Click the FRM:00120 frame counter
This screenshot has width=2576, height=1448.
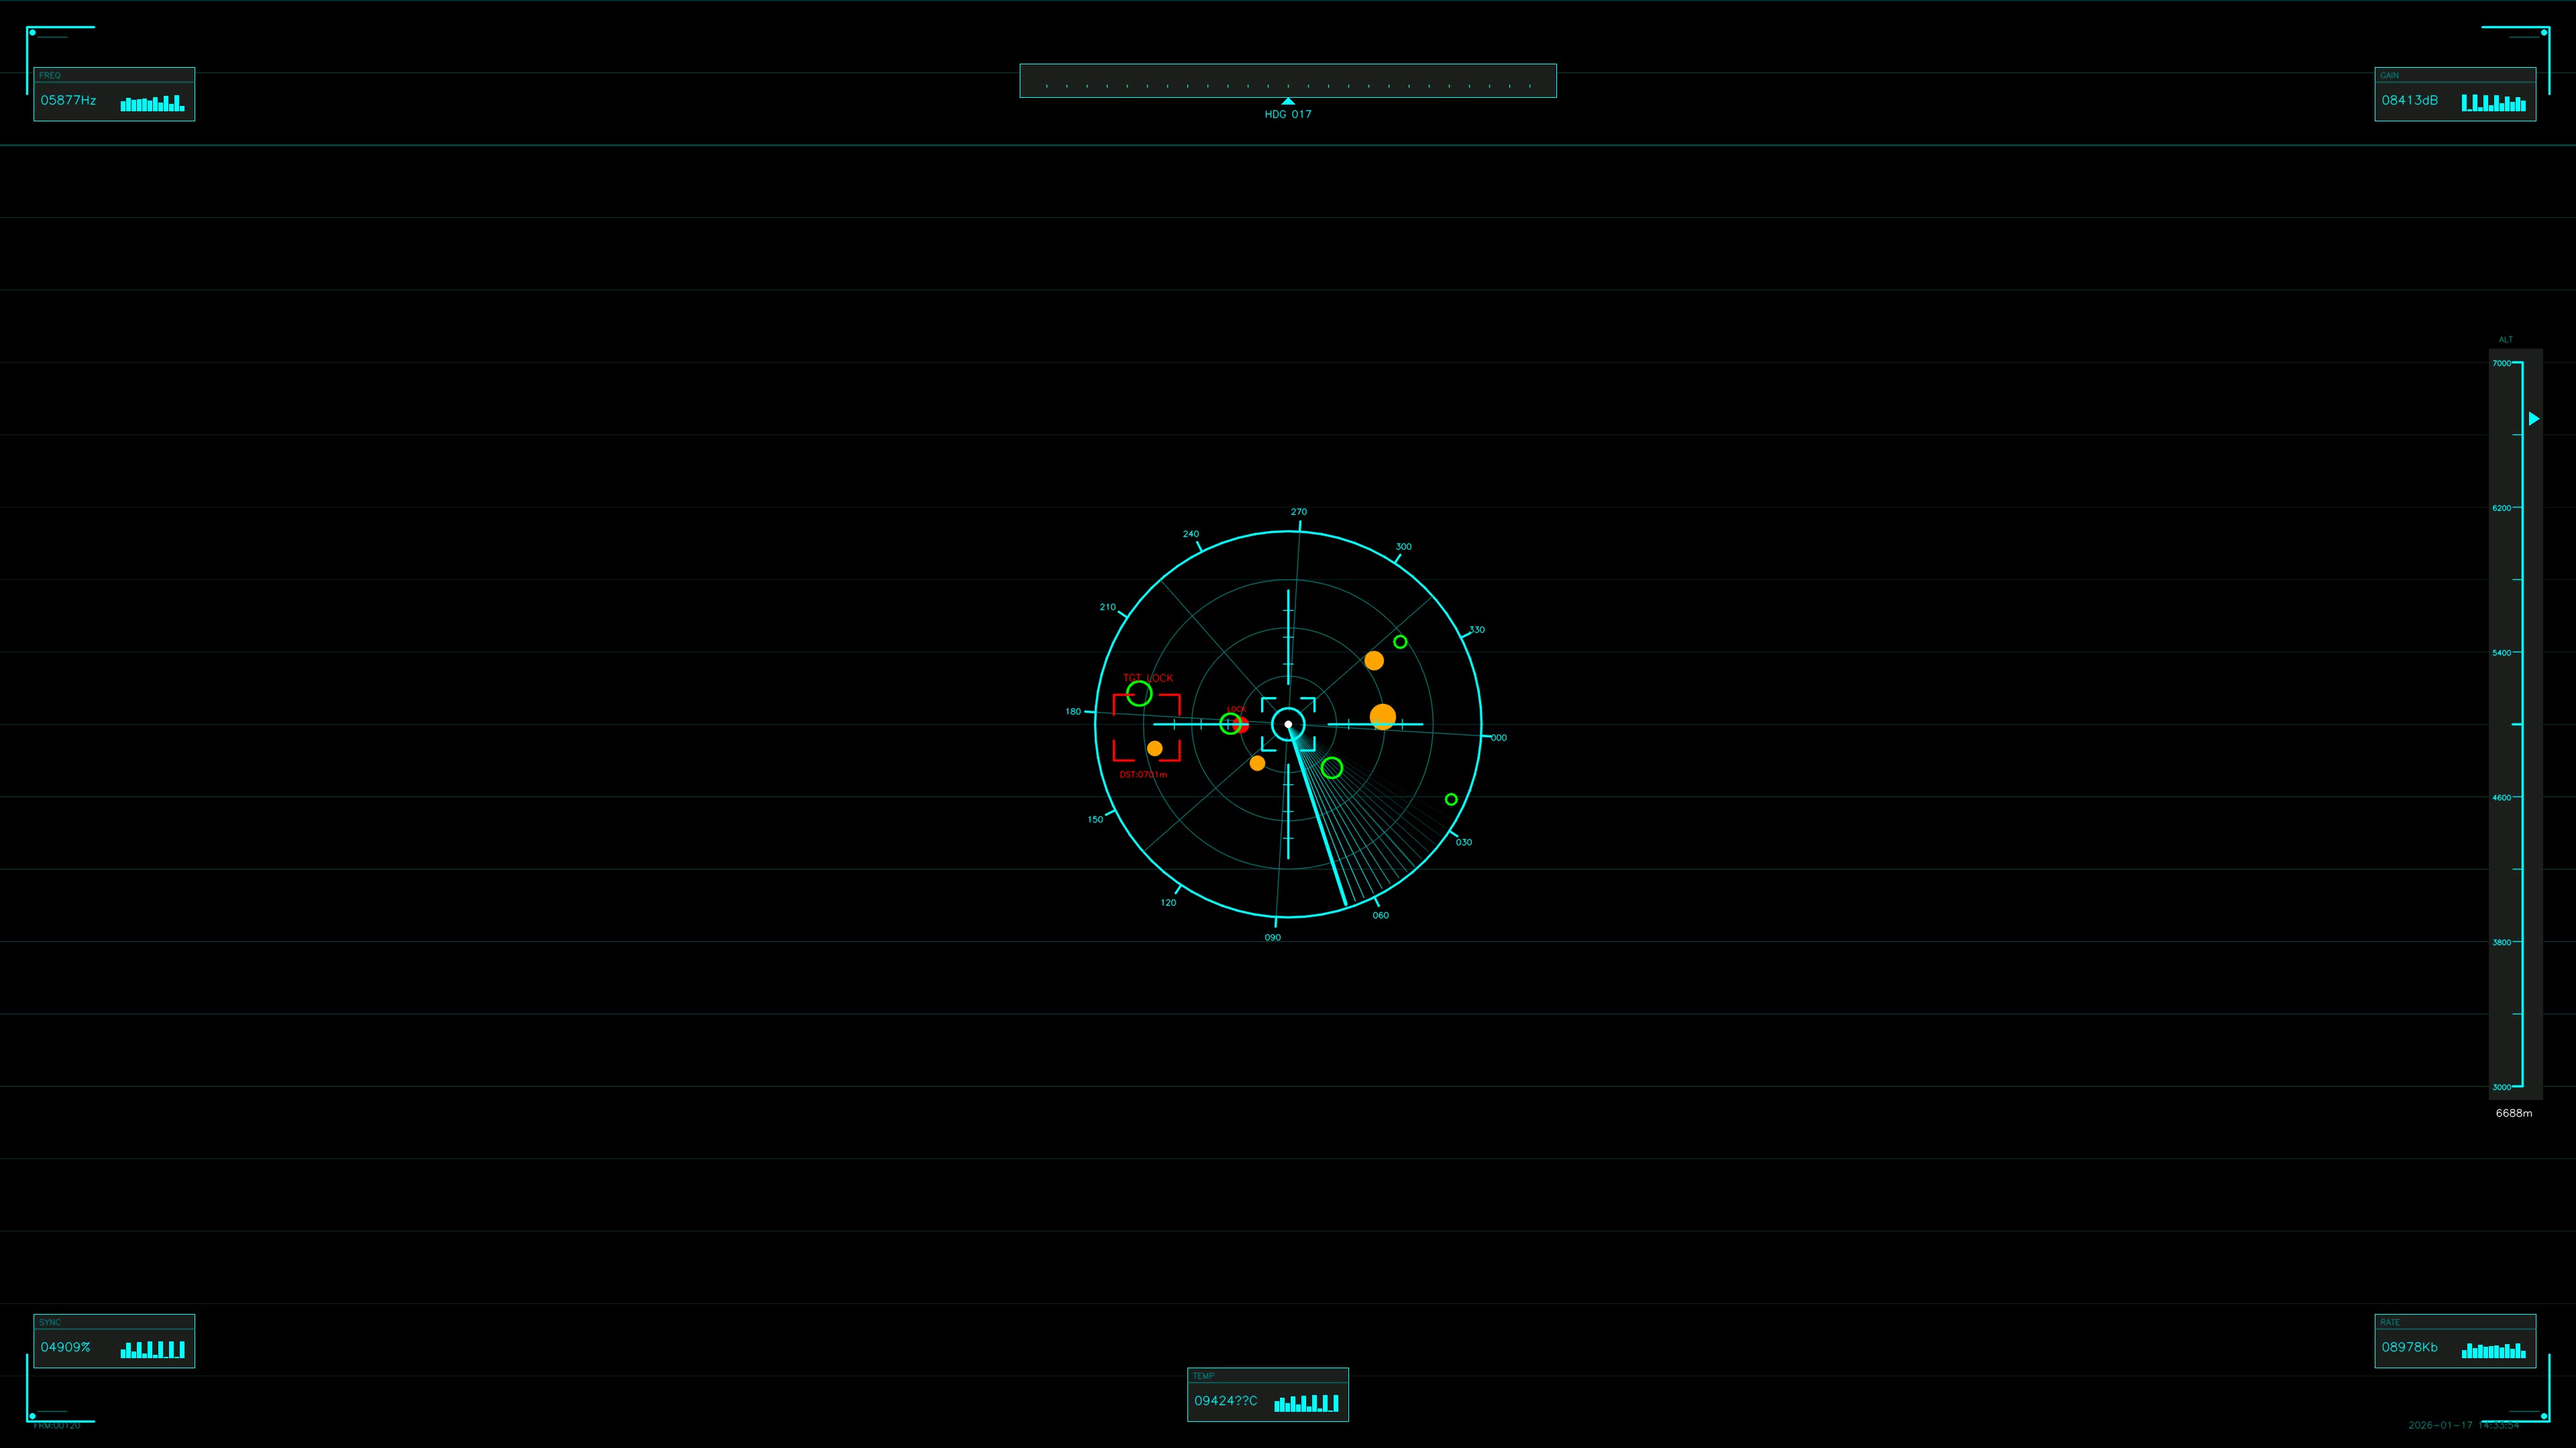tap(57, 1425)
